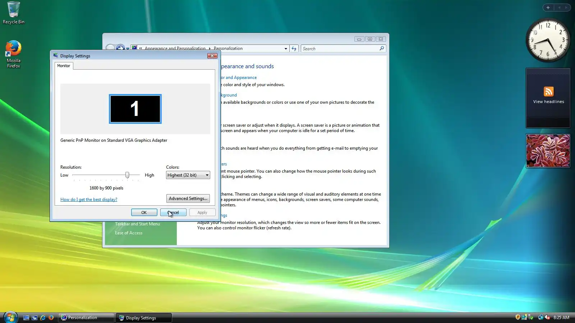Click the search magnifier icon in Personalization window
575x323 pixels.
[382, 48]
